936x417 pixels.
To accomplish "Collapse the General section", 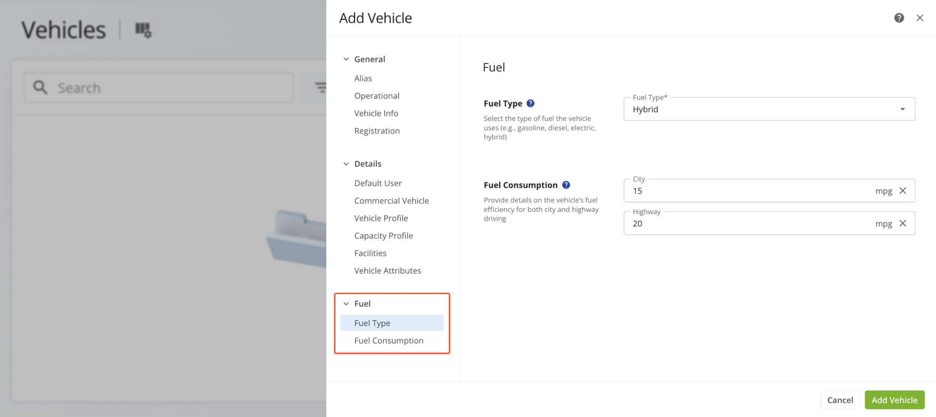I will click(346, 59).
